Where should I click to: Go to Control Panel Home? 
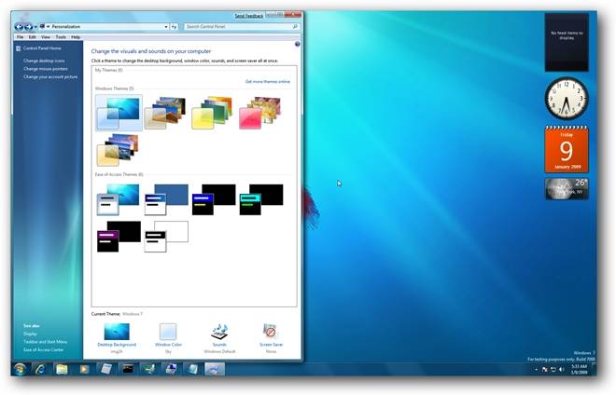42,48
